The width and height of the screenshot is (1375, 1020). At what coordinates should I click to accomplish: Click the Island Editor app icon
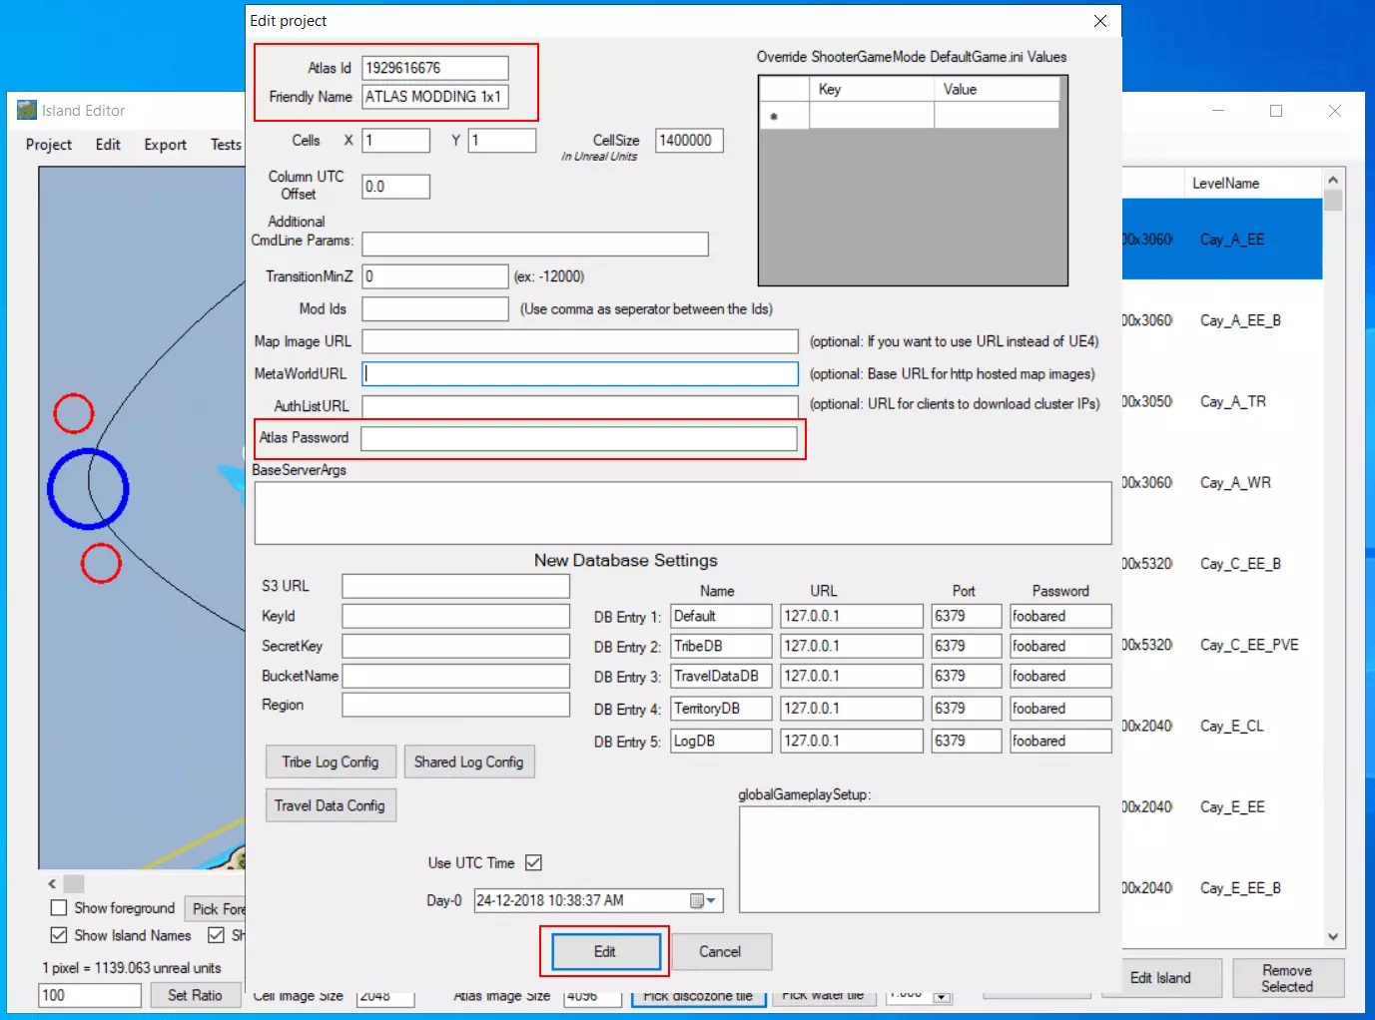[x=27, y=110]
